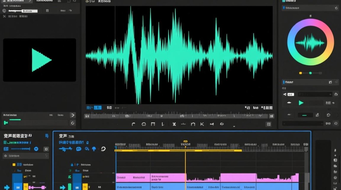This screenshot has height=190, width=341.
Task: Click the white magnifier icon in 变声 toolbar
Action: point(103,149)
